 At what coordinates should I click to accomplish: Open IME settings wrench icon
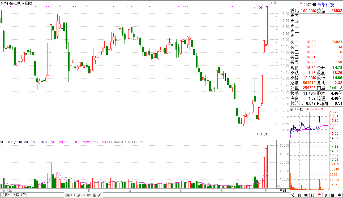(x=100, y=195)
